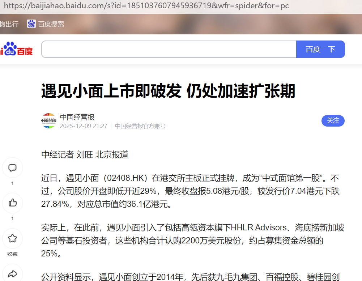Select the browser URL address text
Screen dimensions: 362x281
pyautogui.click(x=145, y=6)
